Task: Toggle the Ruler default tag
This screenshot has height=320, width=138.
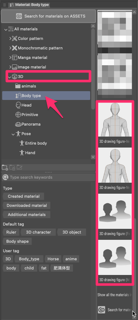Action: pyautogui.click(x=11, y=232)
